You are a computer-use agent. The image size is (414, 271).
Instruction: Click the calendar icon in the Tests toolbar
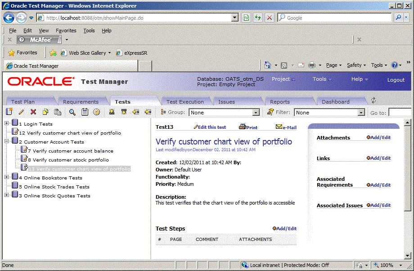(x=85, y=112)
